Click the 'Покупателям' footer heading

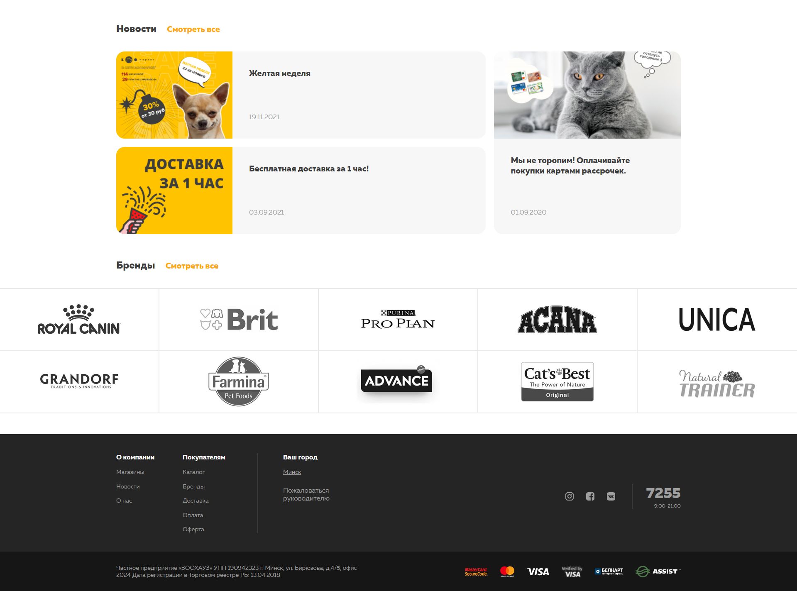point(204,457)
